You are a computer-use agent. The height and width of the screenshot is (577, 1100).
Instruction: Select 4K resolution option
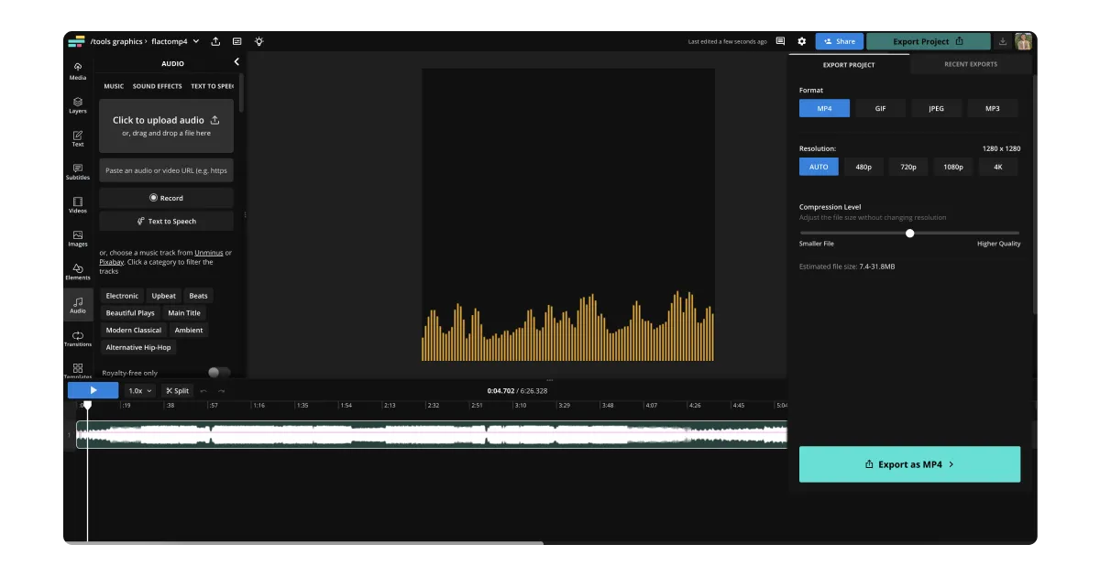click(x=998, y=167)
